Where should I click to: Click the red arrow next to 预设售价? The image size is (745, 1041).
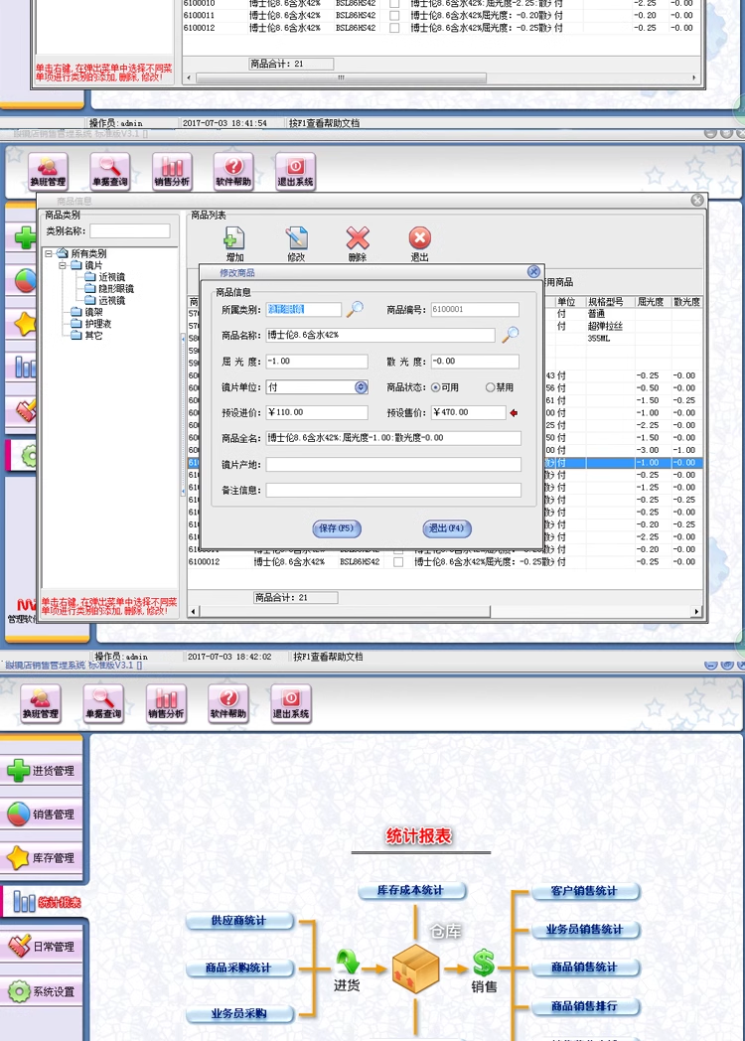(514, 413)
